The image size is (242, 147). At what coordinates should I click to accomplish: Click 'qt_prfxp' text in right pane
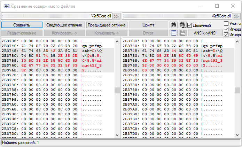(213, 46)
